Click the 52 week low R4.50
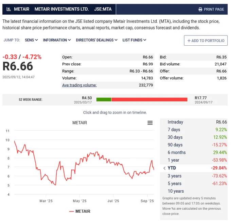The height and width of the screenshot is (224, 231). point(87,98)
